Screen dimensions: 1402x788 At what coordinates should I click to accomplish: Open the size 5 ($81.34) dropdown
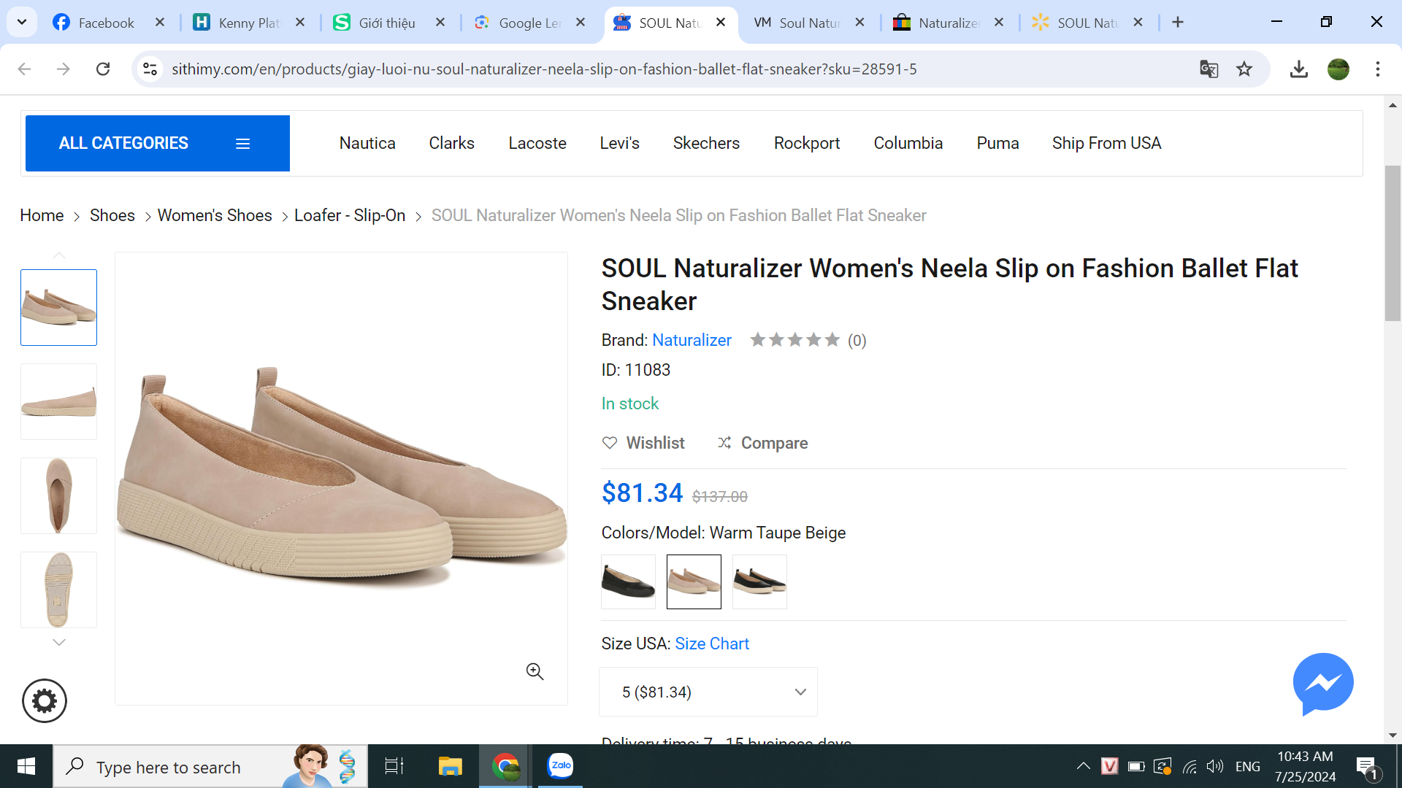tap(708, 692)
